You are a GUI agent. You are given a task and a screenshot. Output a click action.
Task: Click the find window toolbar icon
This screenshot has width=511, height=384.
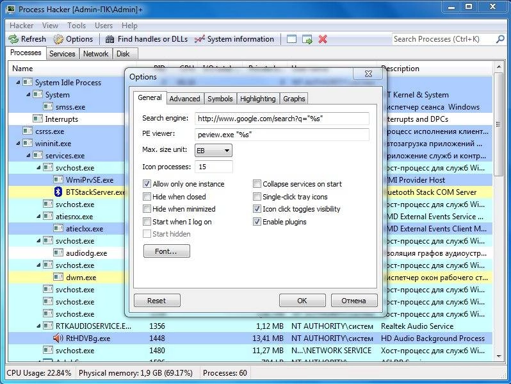[291, 39]
